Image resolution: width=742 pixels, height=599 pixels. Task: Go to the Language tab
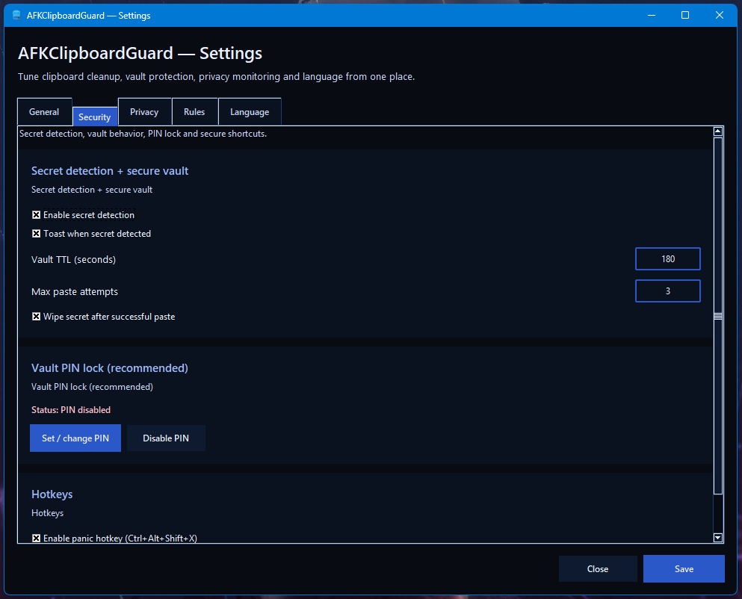(x=250, y=112)
